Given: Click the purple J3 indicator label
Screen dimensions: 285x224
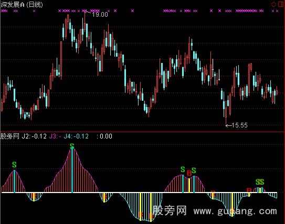Looking at the screenshot, I should click(55, 136).
